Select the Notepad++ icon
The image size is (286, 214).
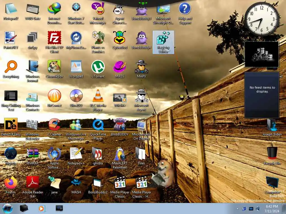pos(76,156)
